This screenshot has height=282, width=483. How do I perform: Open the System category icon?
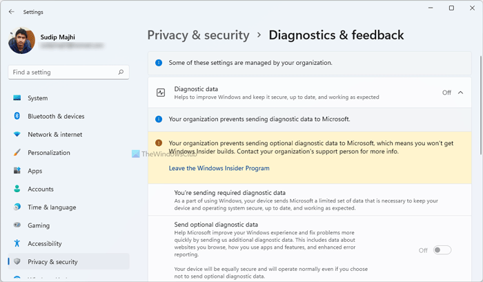(x=17, y=98)
